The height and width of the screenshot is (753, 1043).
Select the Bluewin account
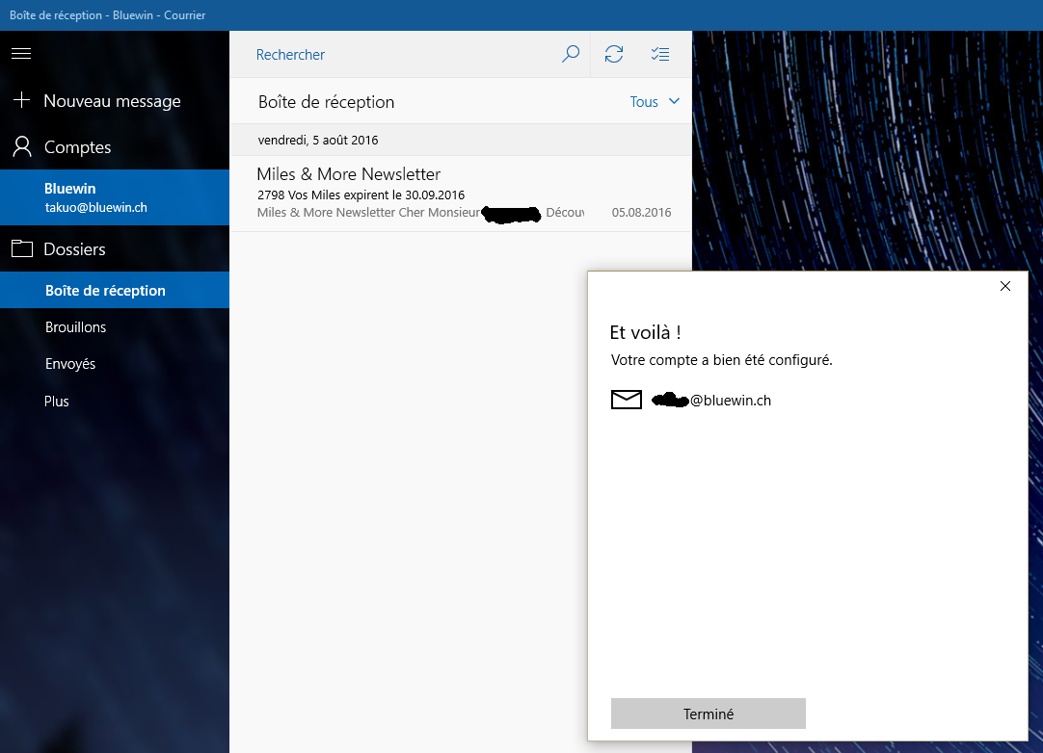[95, 197]
